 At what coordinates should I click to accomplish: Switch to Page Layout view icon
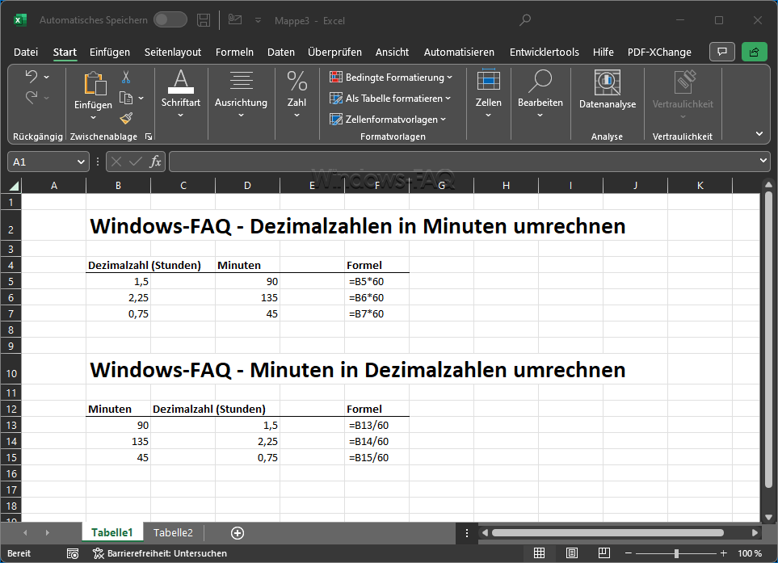572,553
